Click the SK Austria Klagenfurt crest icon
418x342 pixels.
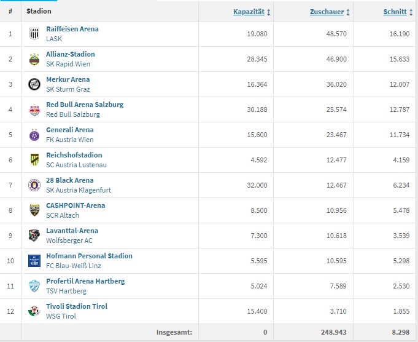point(34,185)
